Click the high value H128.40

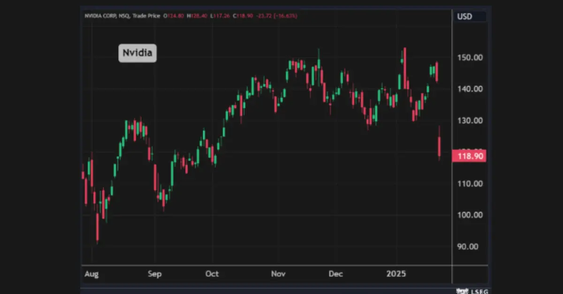(197, 16)
